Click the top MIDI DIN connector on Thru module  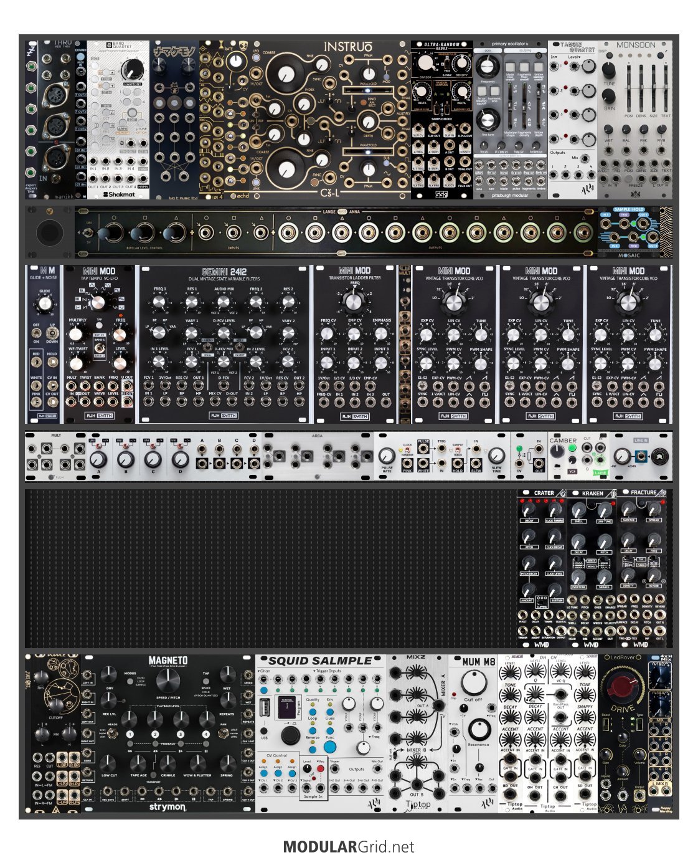pos(57,95)
